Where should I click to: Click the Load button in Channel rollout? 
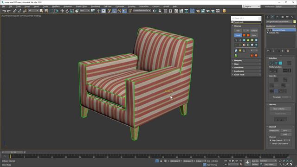[x=286, y=135]
